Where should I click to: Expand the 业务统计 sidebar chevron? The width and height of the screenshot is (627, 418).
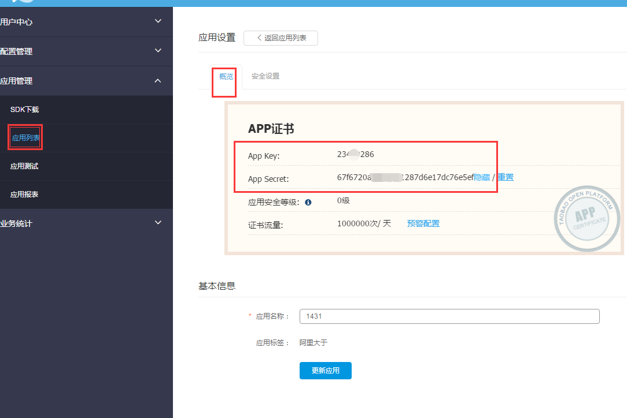click(x=158, y=223)
